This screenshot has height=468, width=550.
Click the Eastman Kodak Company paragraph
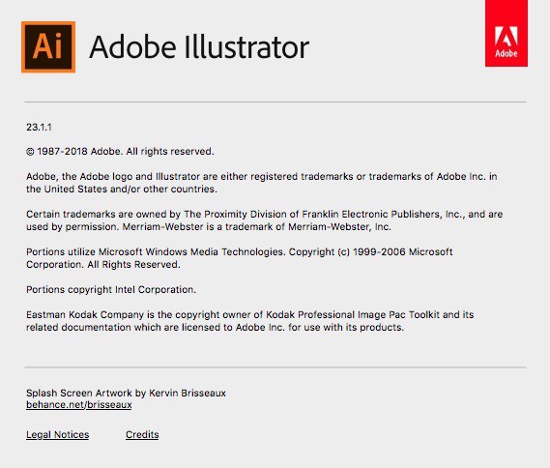(x=249, y=321)
